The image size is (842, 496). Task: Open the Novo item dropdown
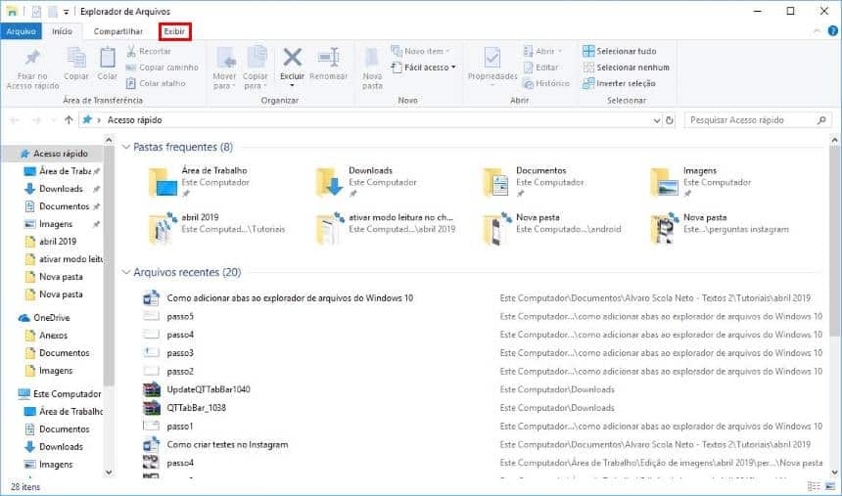pyautogui.click(x=420, y=52)
